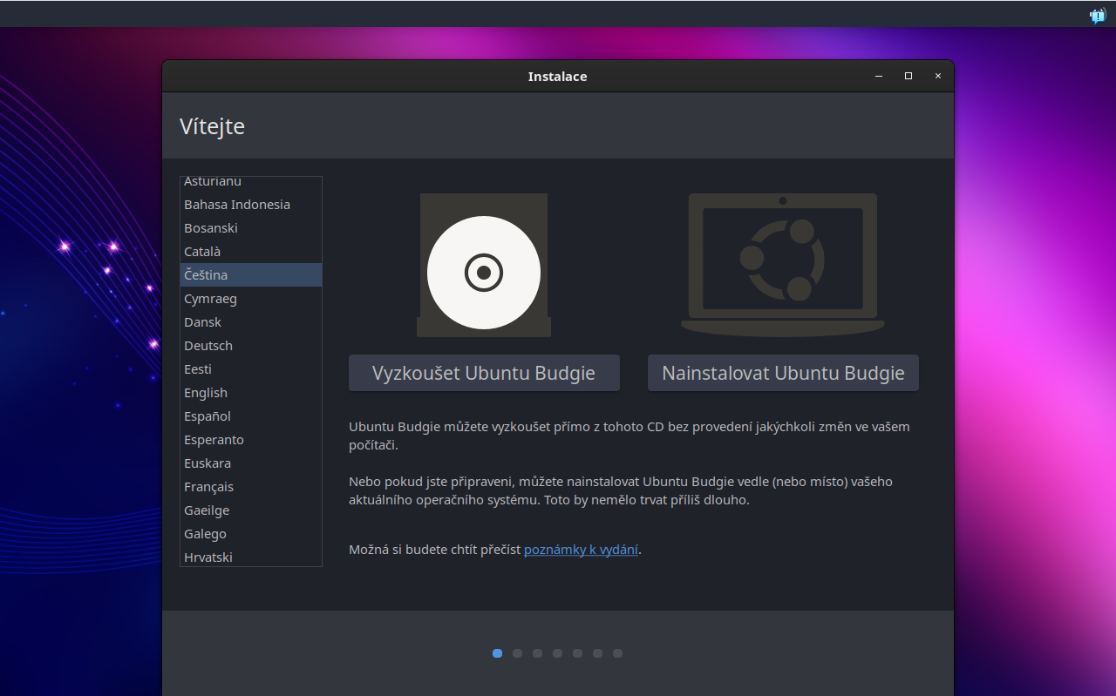This screenshot has width=1116, height=696.
Task: Open the poznámky k vydání link
Action: point(581,550)
